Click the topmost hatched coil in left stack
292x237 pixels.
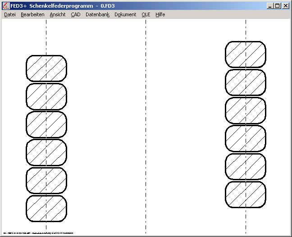click(x=46, y=68)
